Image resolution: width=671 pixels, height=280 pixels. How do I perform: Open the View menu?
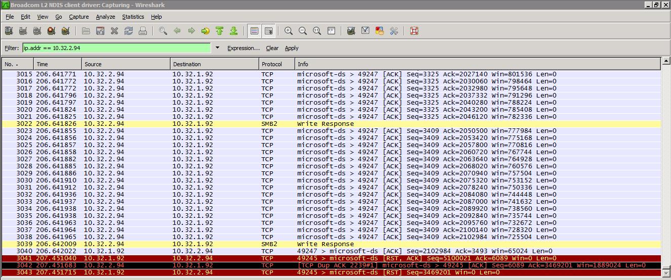(43, 17)
